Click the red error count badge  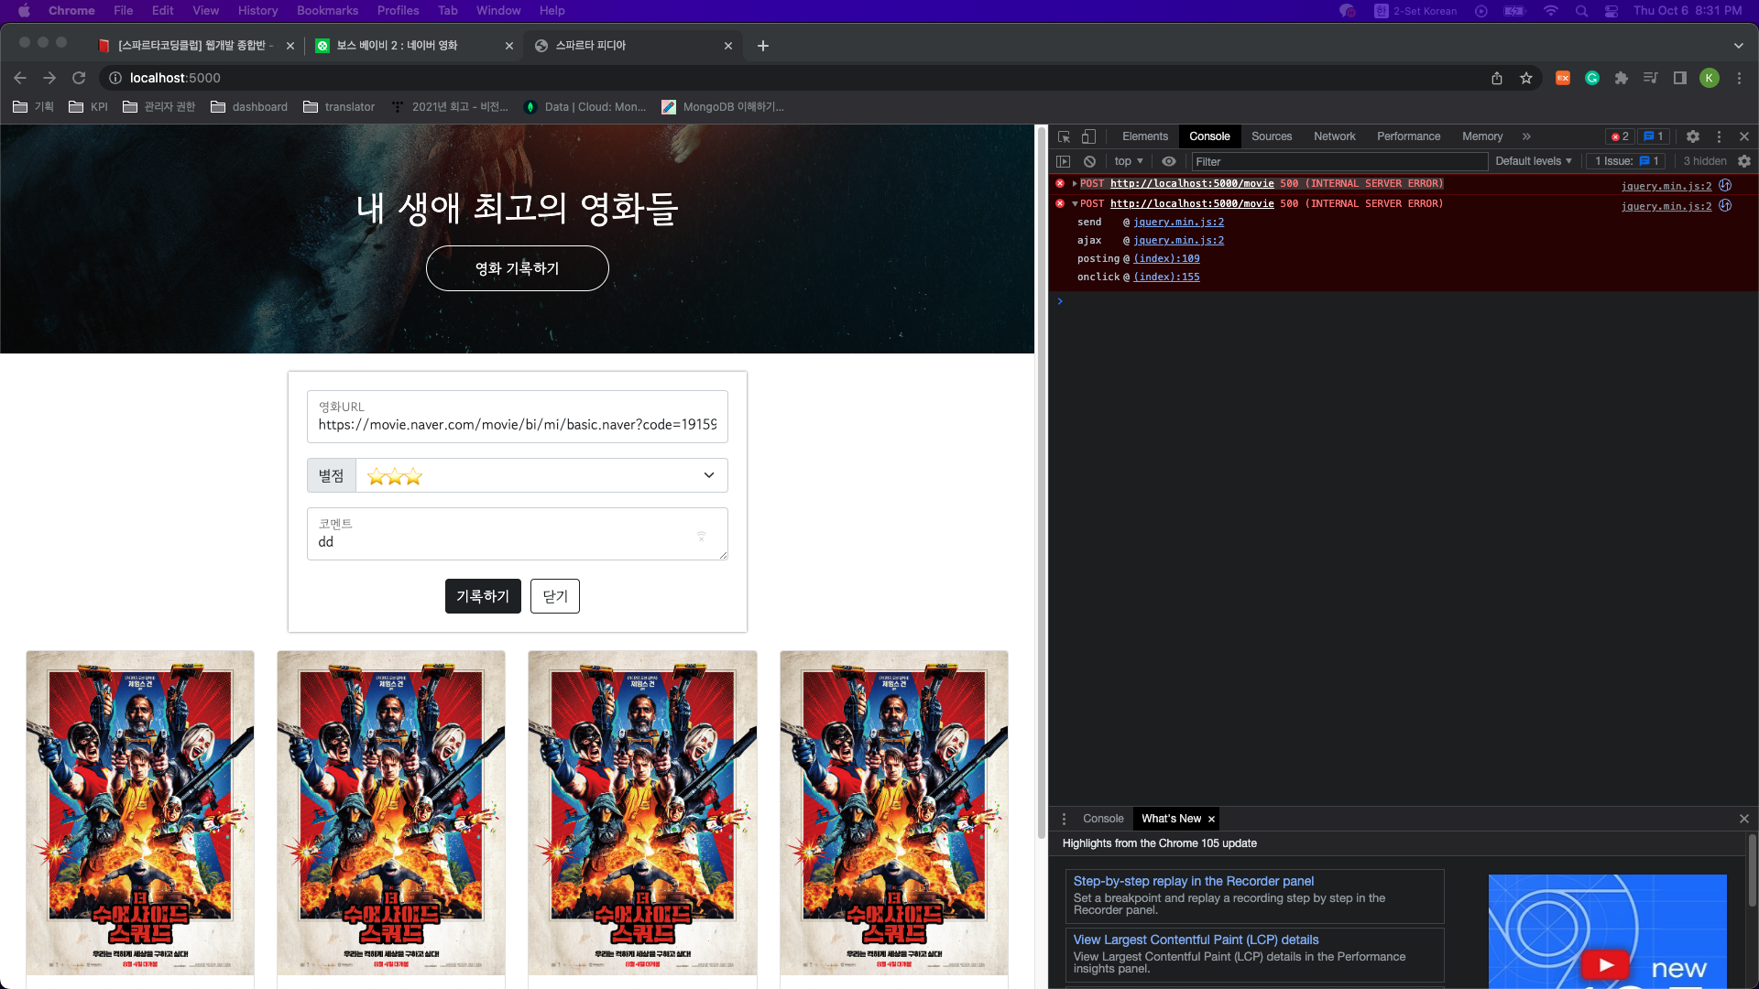1620,136
